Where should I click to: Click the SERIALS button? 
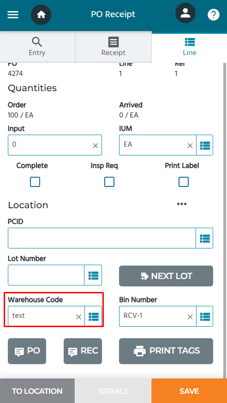tap(113, 391)
